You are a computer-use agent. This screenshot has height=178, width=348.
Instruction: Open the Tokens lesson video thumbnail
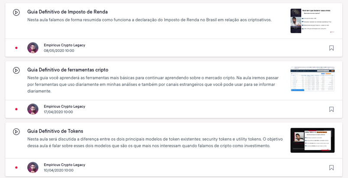312,140
